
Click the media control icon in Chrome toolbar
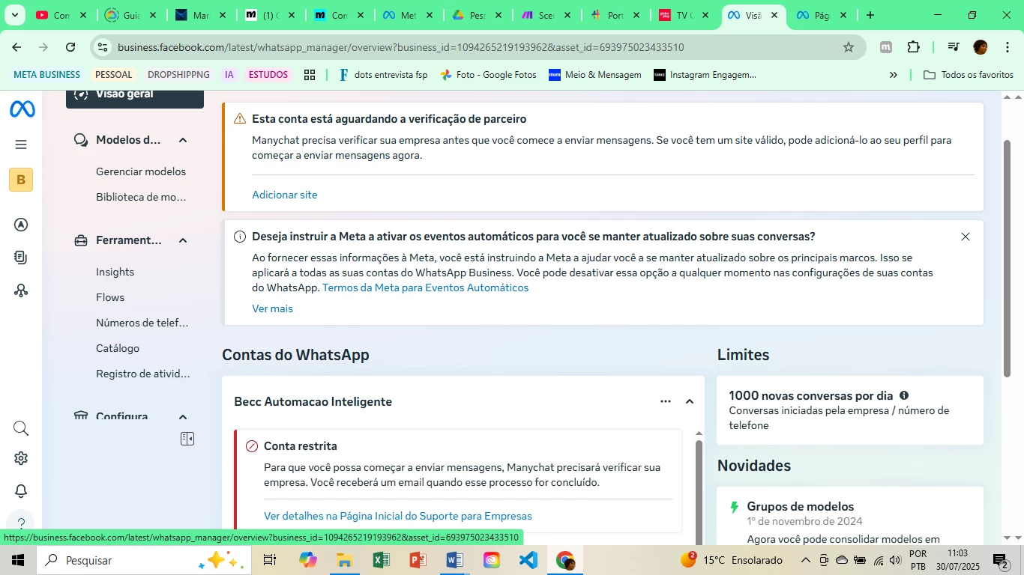pos(954,47)
